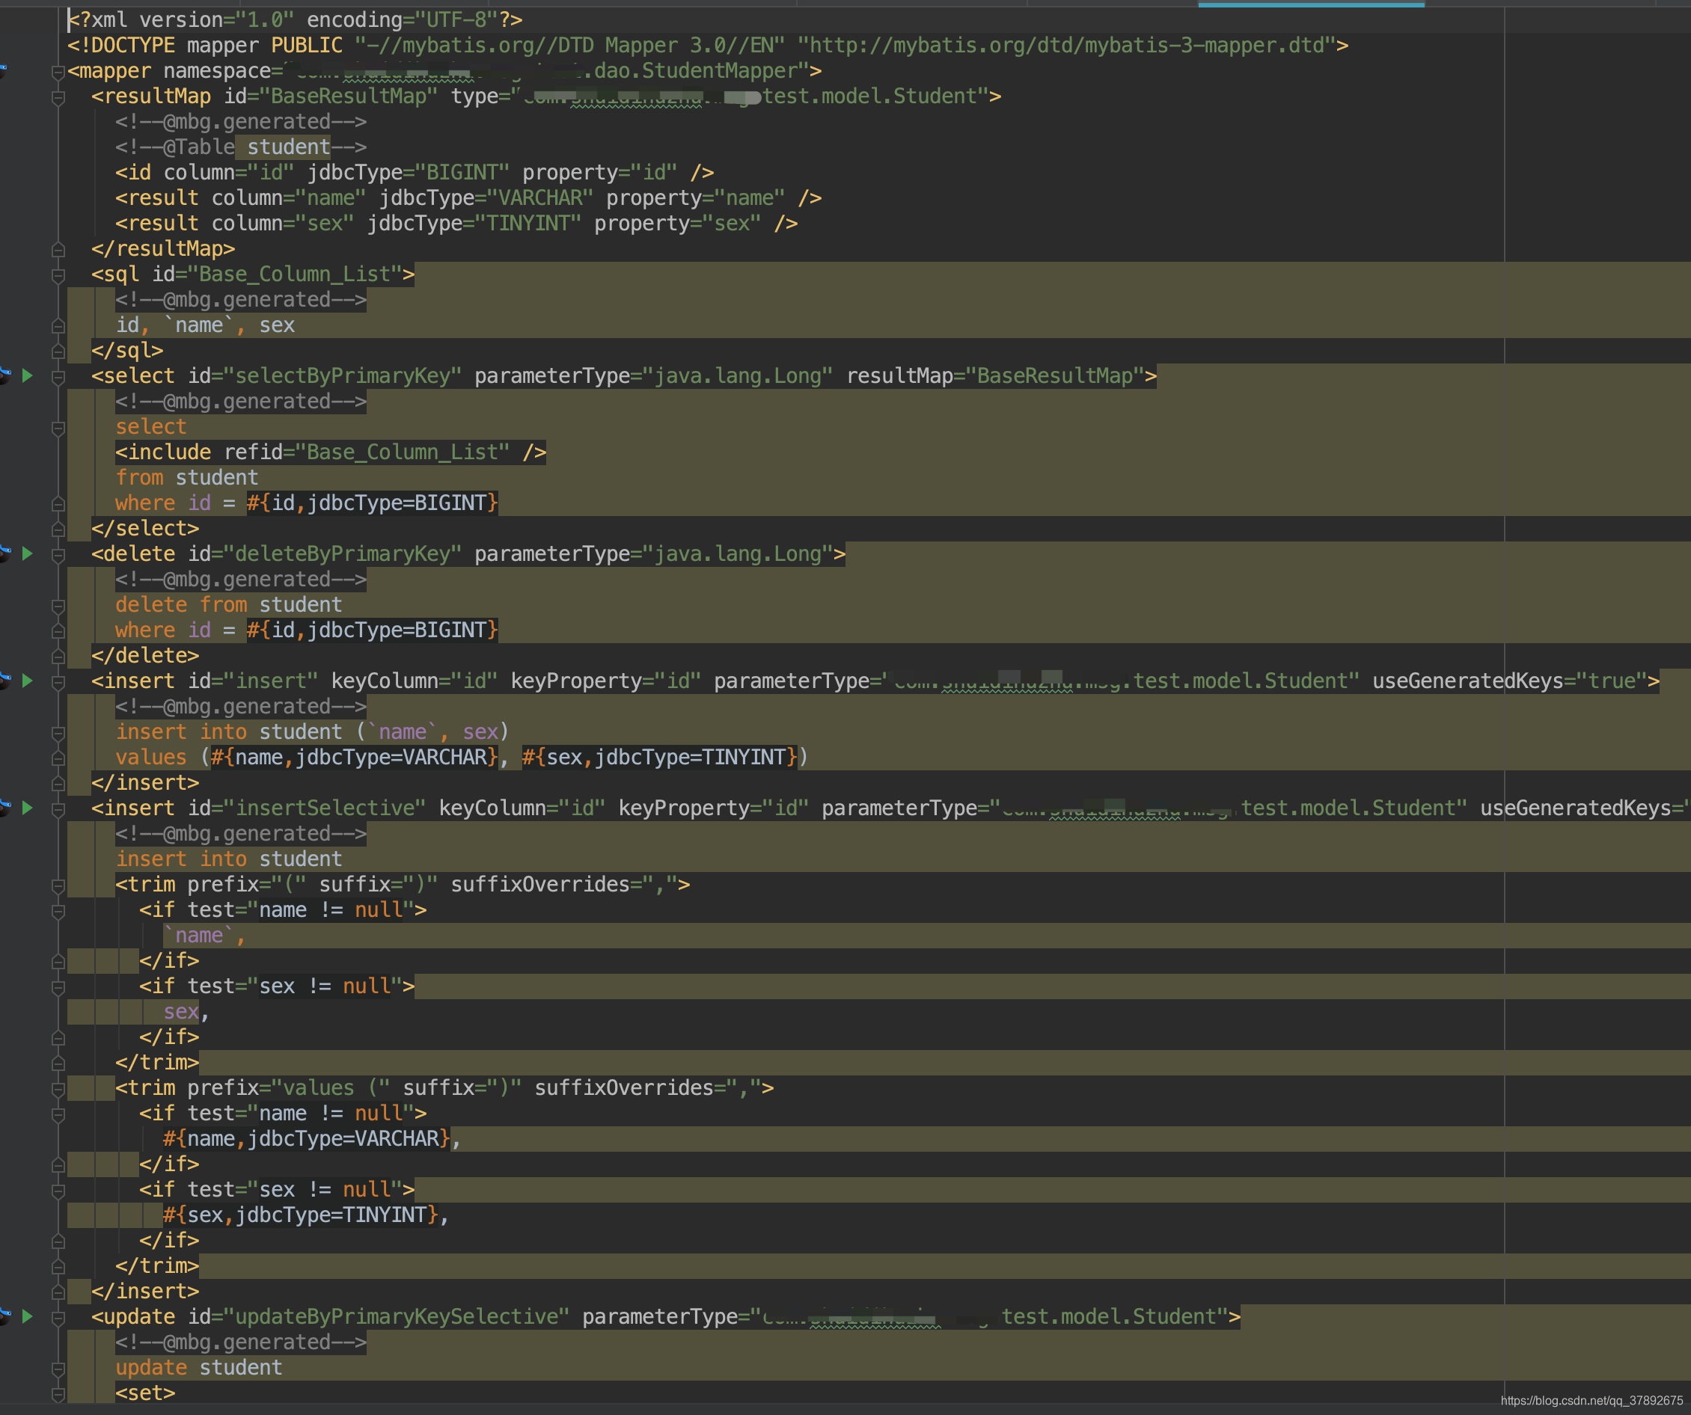Screen dimensions: 1691x1415
Task: Fold the first trim prefix="(" block
Action: coord(58,886)
